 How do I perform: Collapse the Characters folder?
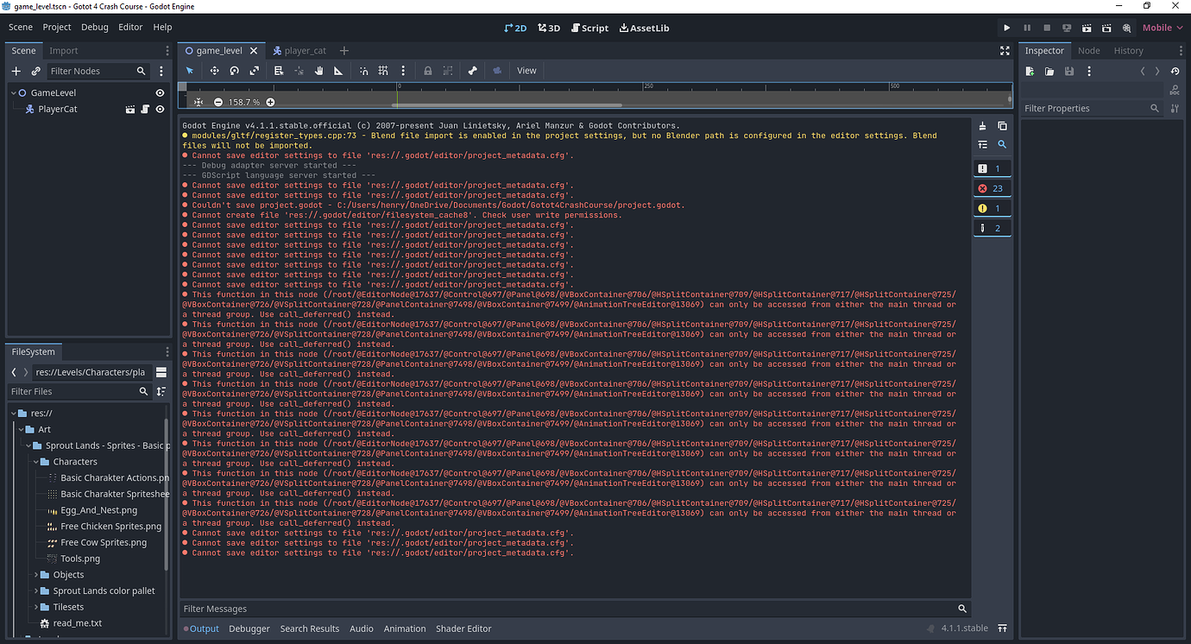point(36,462)
